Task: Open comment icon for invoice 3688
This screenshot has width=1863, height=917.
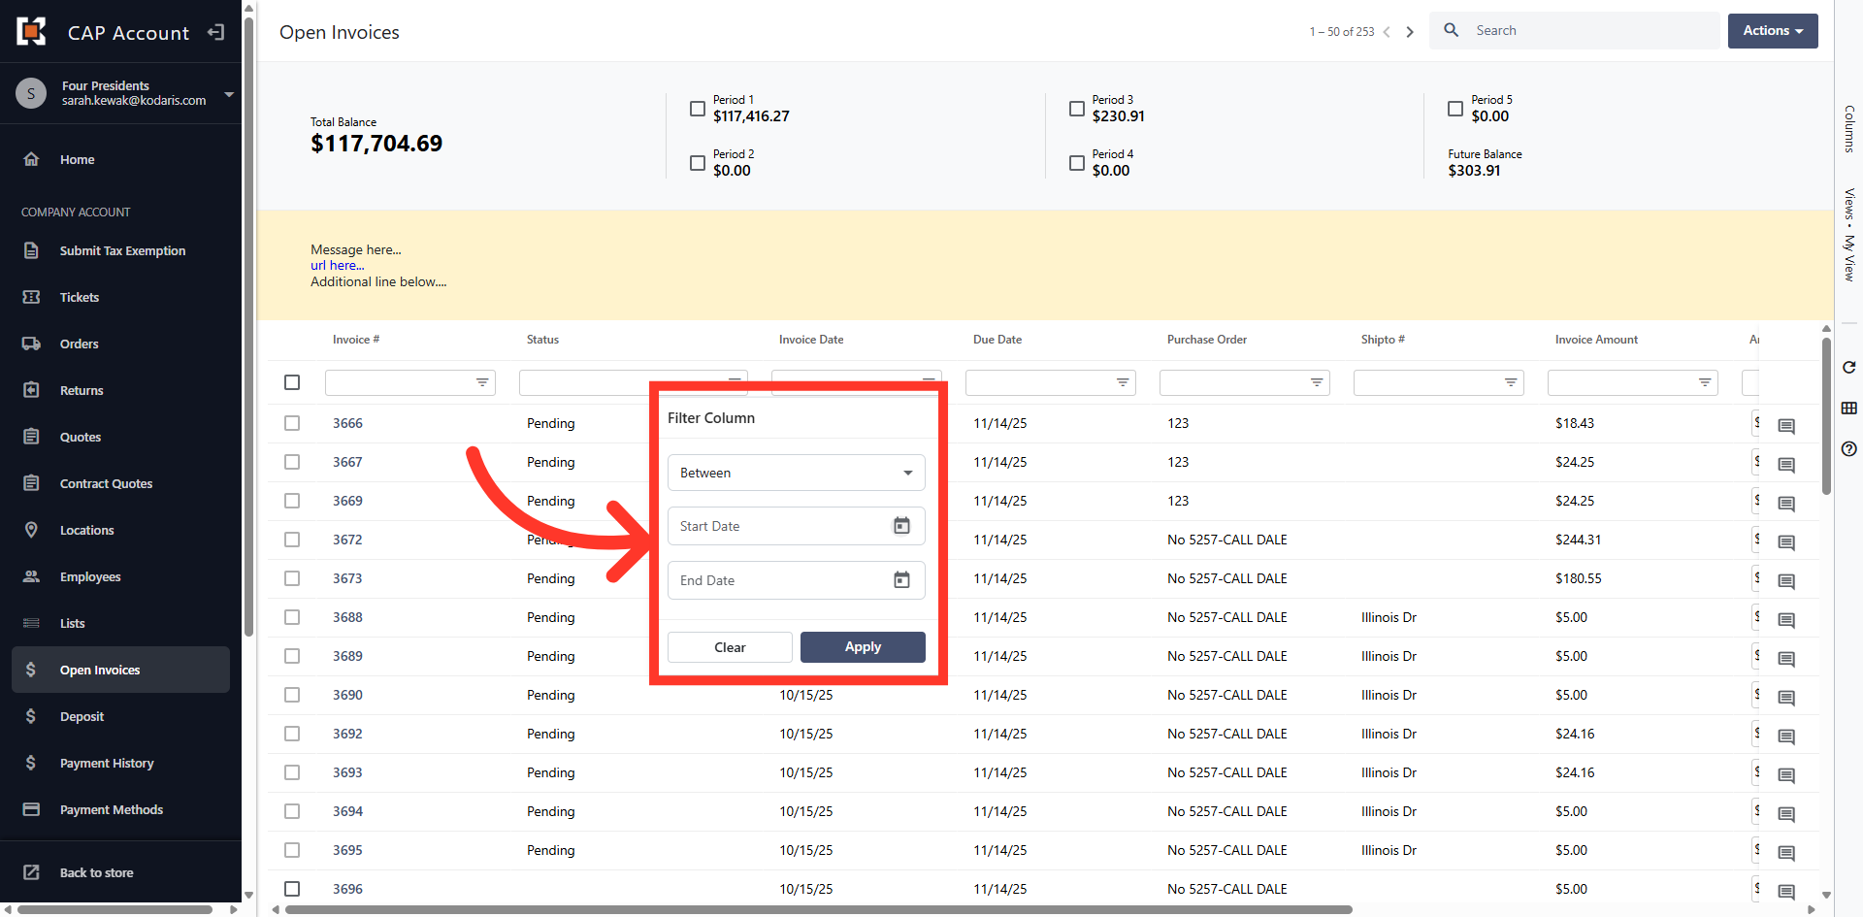Action: (1786, 620)
